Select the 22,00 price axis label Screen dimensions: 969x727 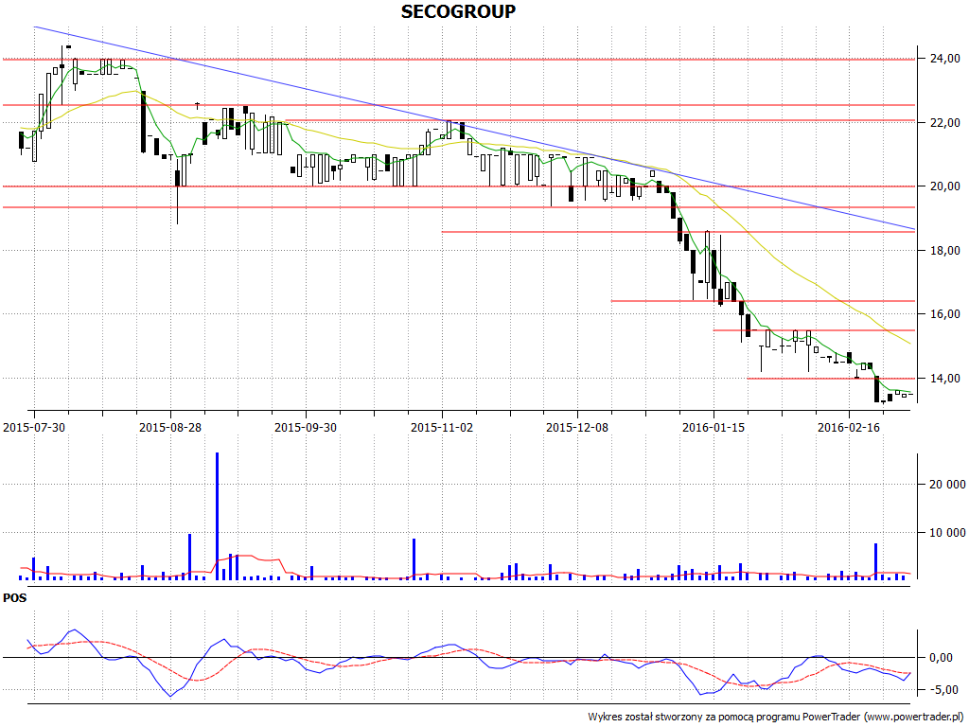click(x=945, y=123)
